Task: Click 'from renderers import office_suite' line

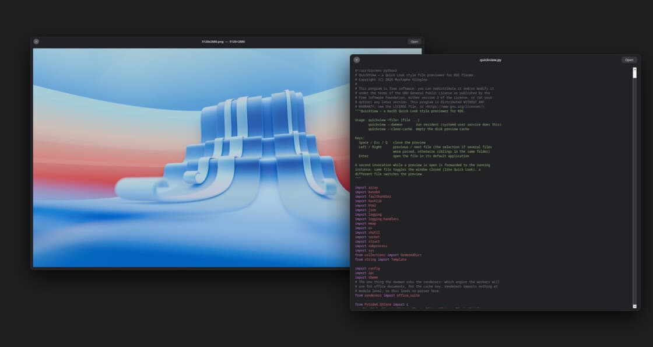Action: click(x=387, y=295)
